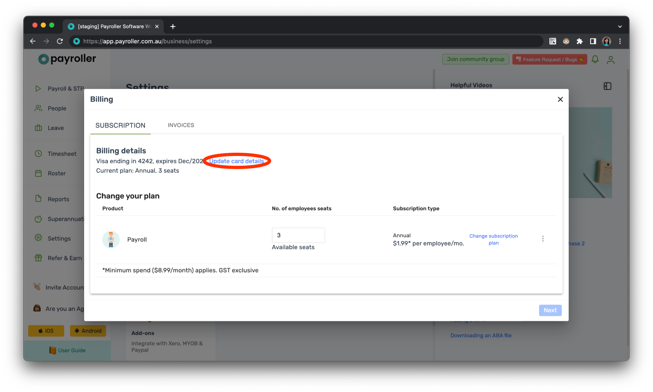Close the Payroller browser tab
Screen dimensions: 653x392
[157, 27]
